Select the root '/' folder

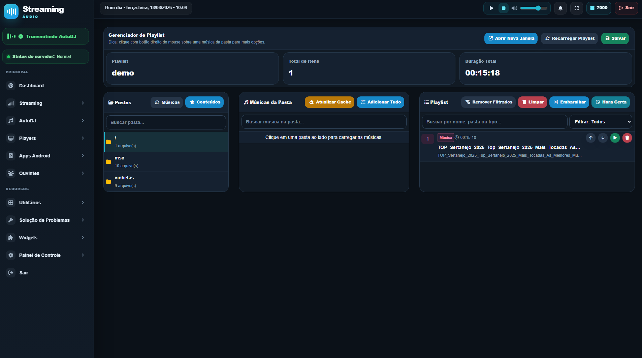pyautogui.click(x=166, y=142)
